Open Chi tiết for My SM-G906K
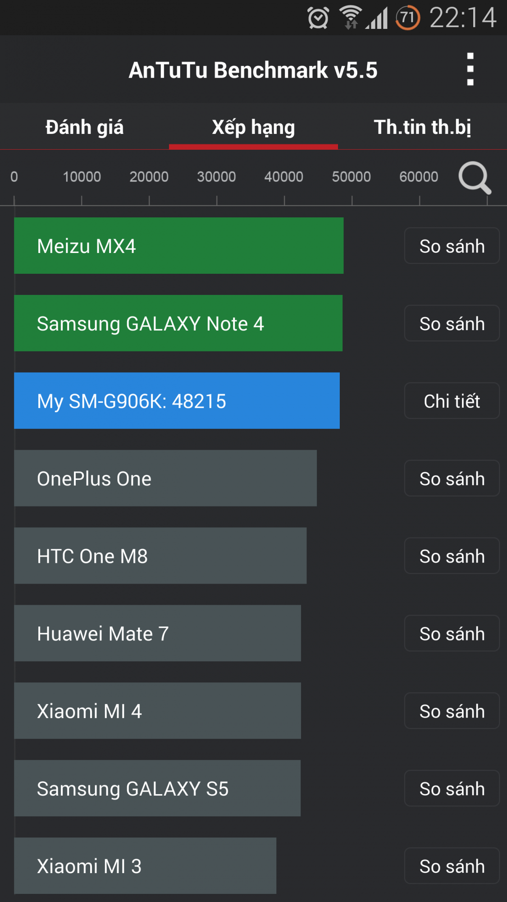The image size is (507, 902). pyautogui.click(x=452, y=401)
